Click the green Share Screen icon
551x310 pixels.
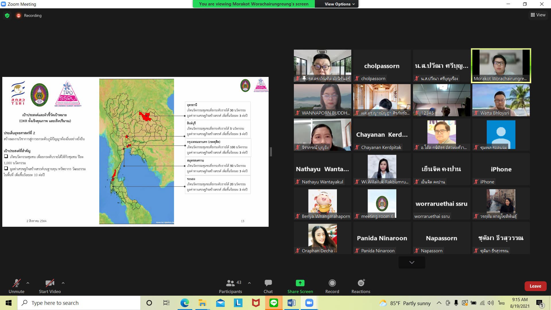tap(300, 283)
